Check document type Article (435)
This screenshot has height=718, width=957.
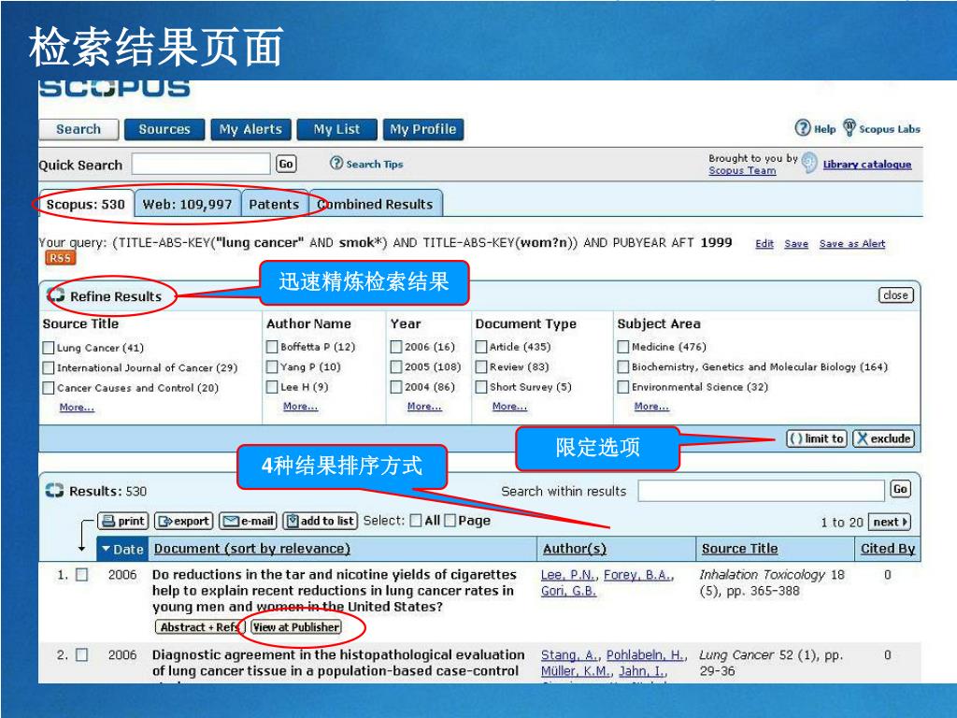(481, 347)
